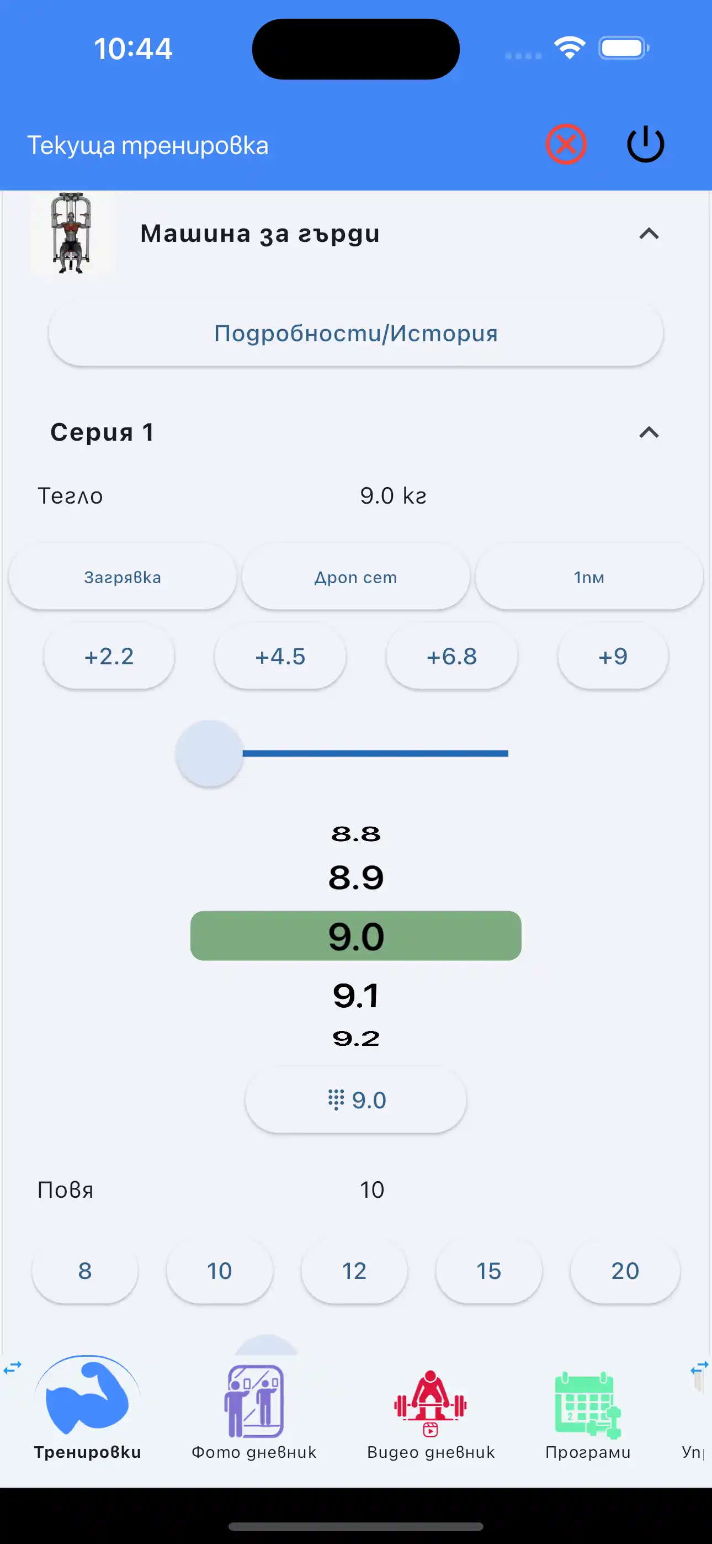Select 9.1 in the weight picker
Image resolution: width=712 pixels, height=1544 pixels.
(x=356, y=996)
